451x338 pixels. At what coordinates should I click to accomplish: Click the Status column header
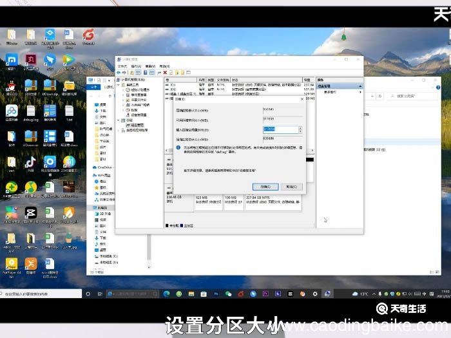266,80
